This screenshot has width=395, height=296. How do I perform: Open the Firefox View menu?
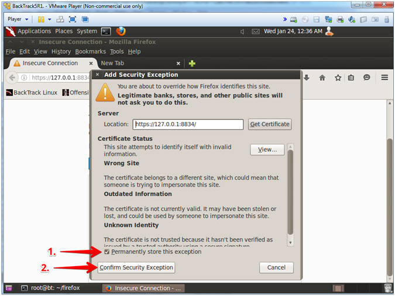40,51
